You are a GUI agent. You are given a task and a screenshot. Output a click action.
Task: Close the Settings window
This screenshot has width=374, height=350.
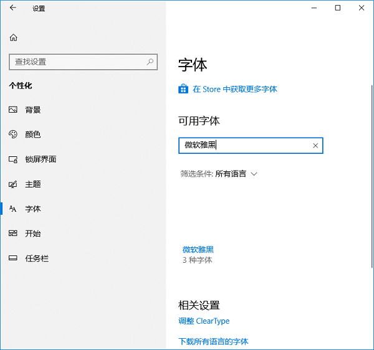point(362,8)
